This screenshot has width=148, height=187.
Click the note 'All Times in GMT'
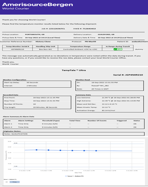(x=100, y=89)
